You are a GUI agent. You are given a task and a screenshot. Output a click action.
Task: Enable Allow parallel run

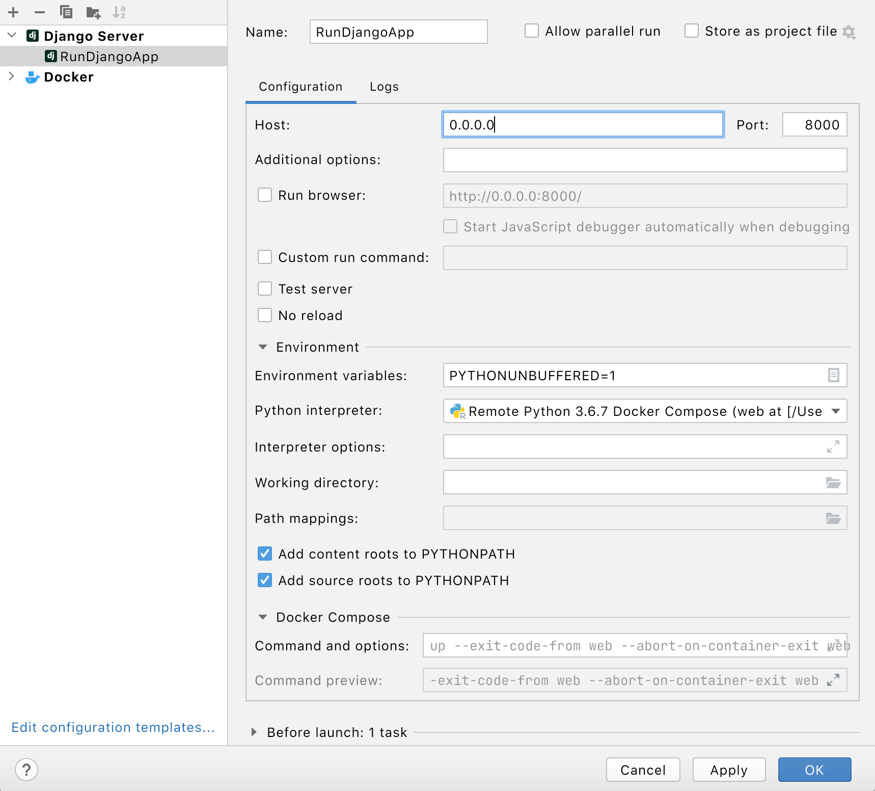pyautogui.click(x=532, y=31)
